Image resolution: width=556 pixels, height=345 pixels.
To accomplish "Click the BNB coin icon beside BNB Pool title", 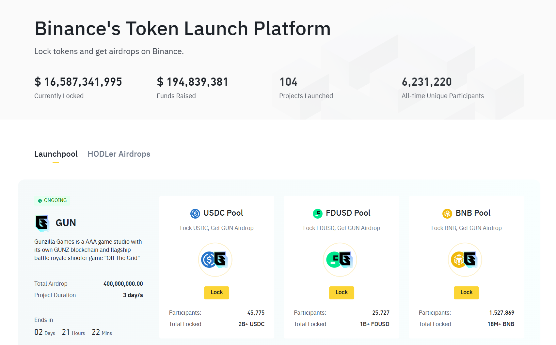I will click(447, 213).
